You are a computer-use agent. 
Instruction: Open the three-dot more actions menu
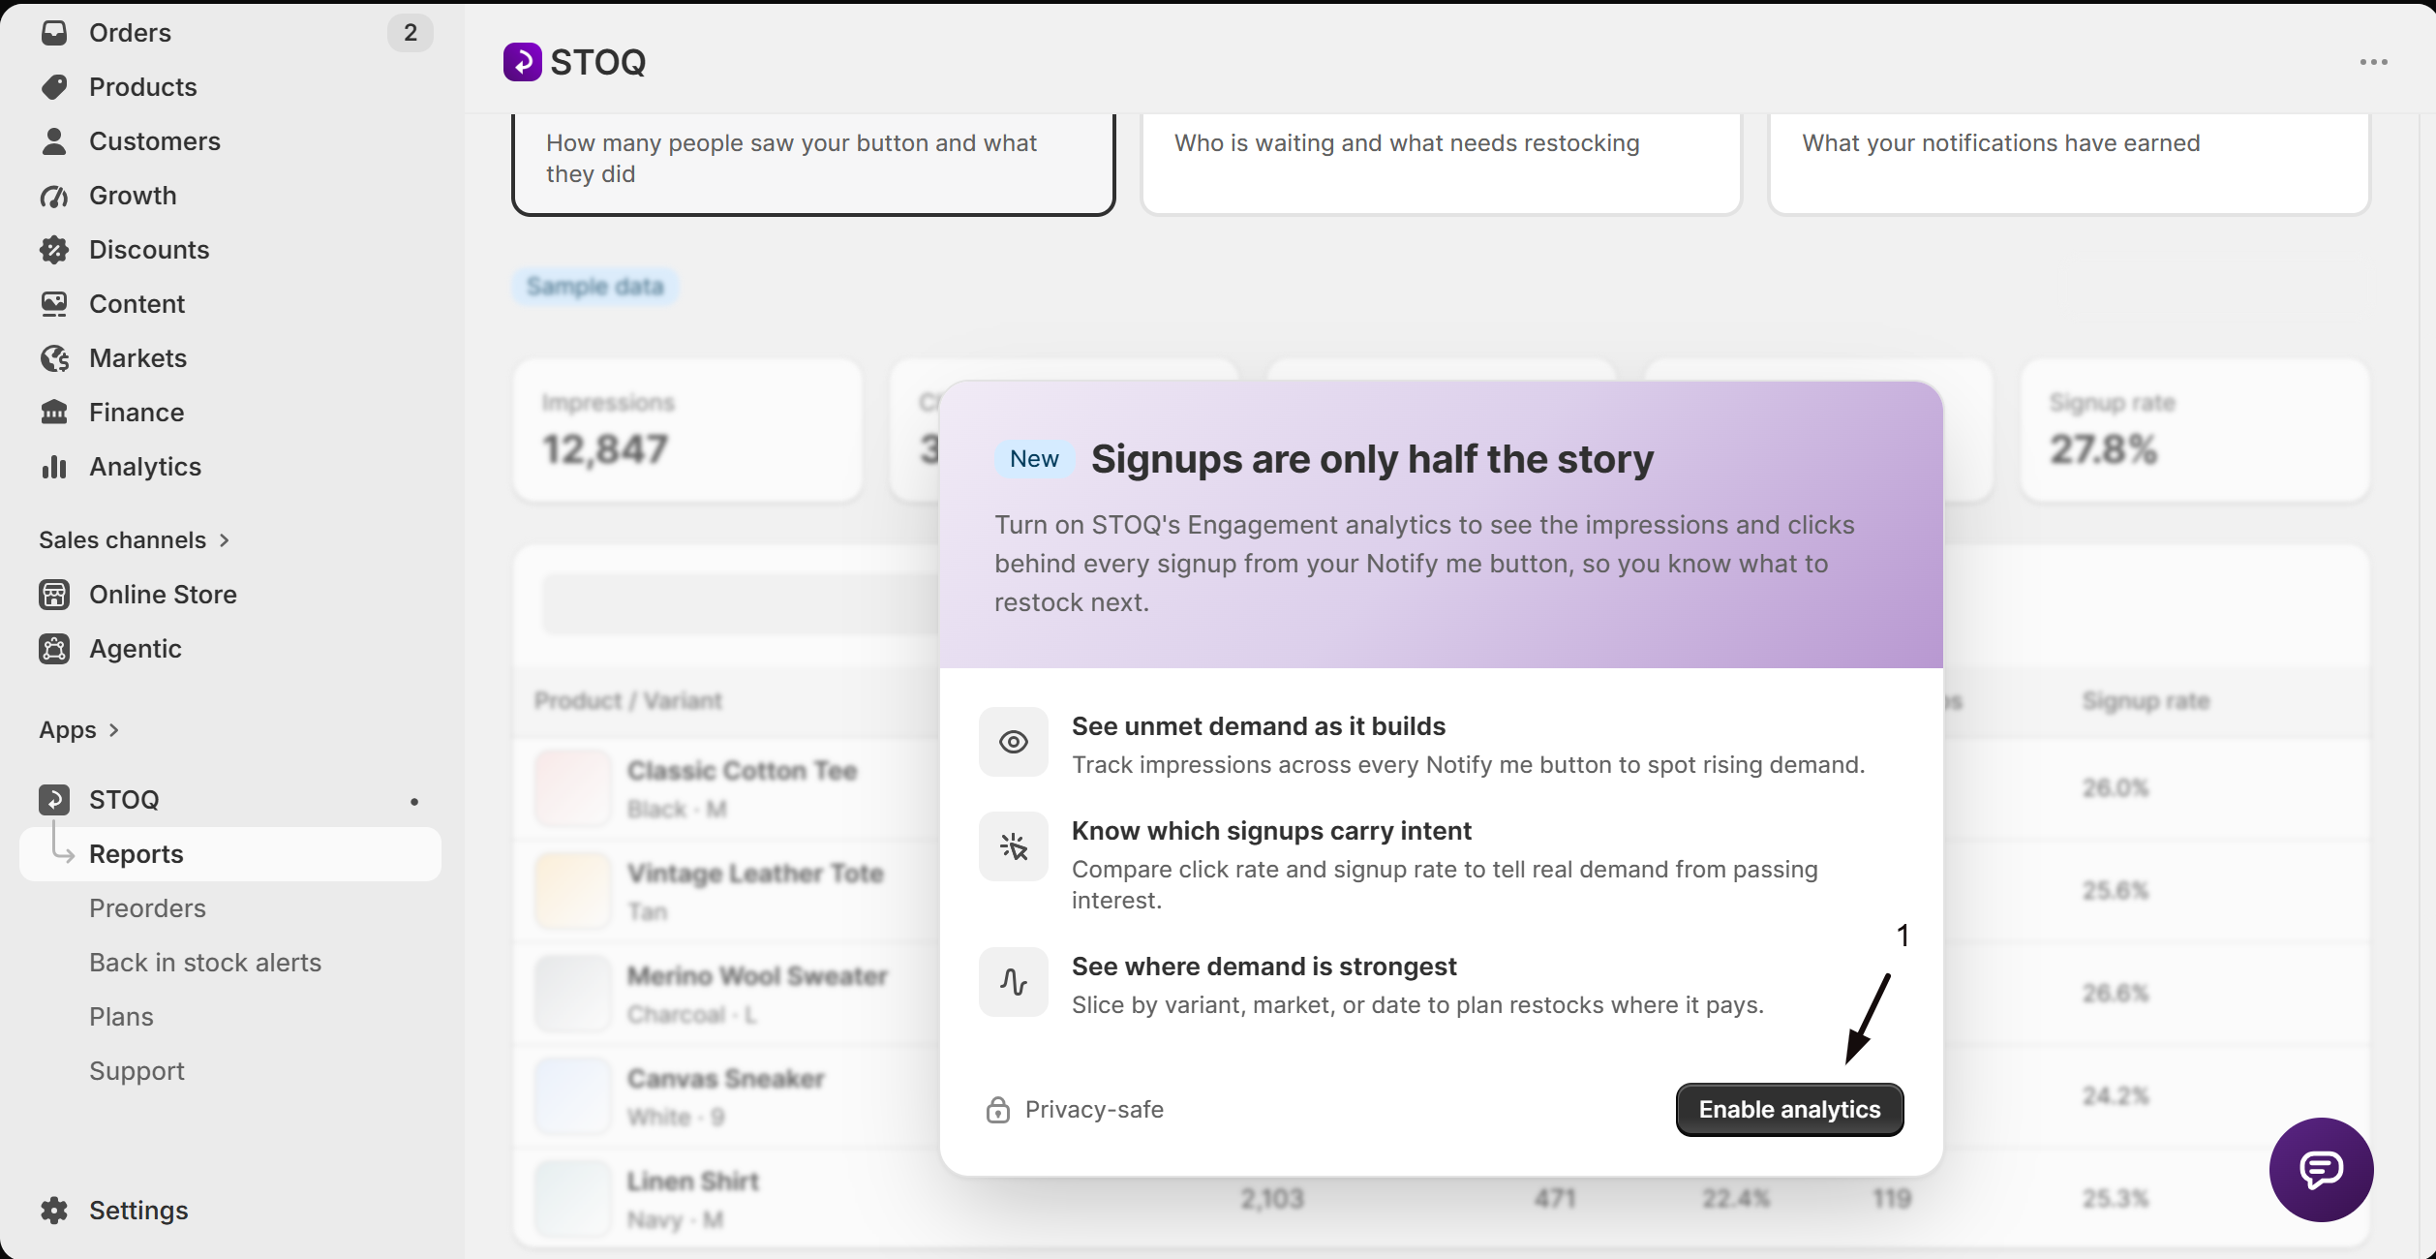pos(2373,62)
